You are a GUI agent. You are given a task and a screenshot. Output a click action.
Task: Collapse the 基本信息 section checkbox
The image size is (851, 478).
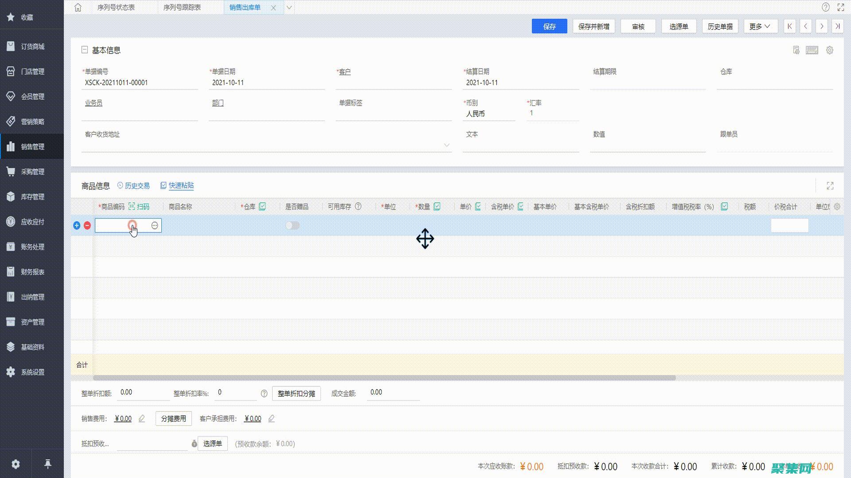[x=85, y=50]
